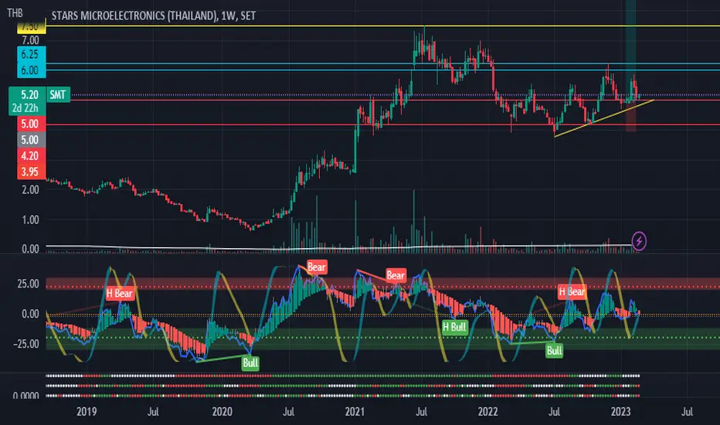Select the yellow 7.50 price label
720x425 pixels.
tap(32, 27)
